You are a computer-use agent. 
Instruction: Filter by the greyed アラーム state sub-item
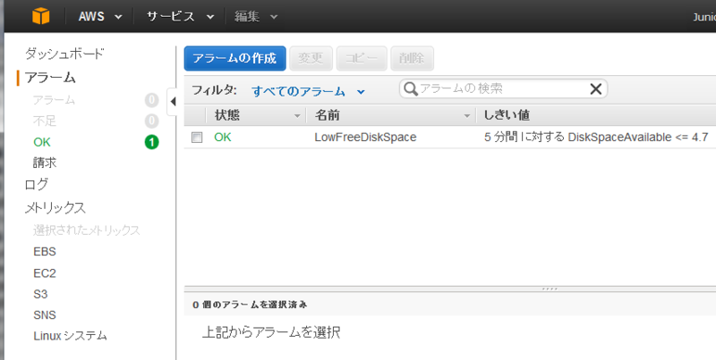[x=54, y=100]
